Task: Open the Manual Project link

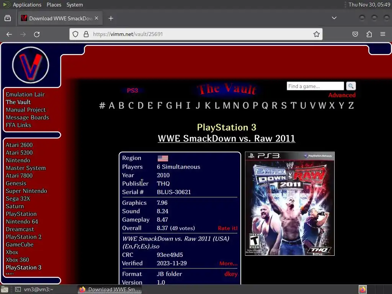Action: [26, 110]
